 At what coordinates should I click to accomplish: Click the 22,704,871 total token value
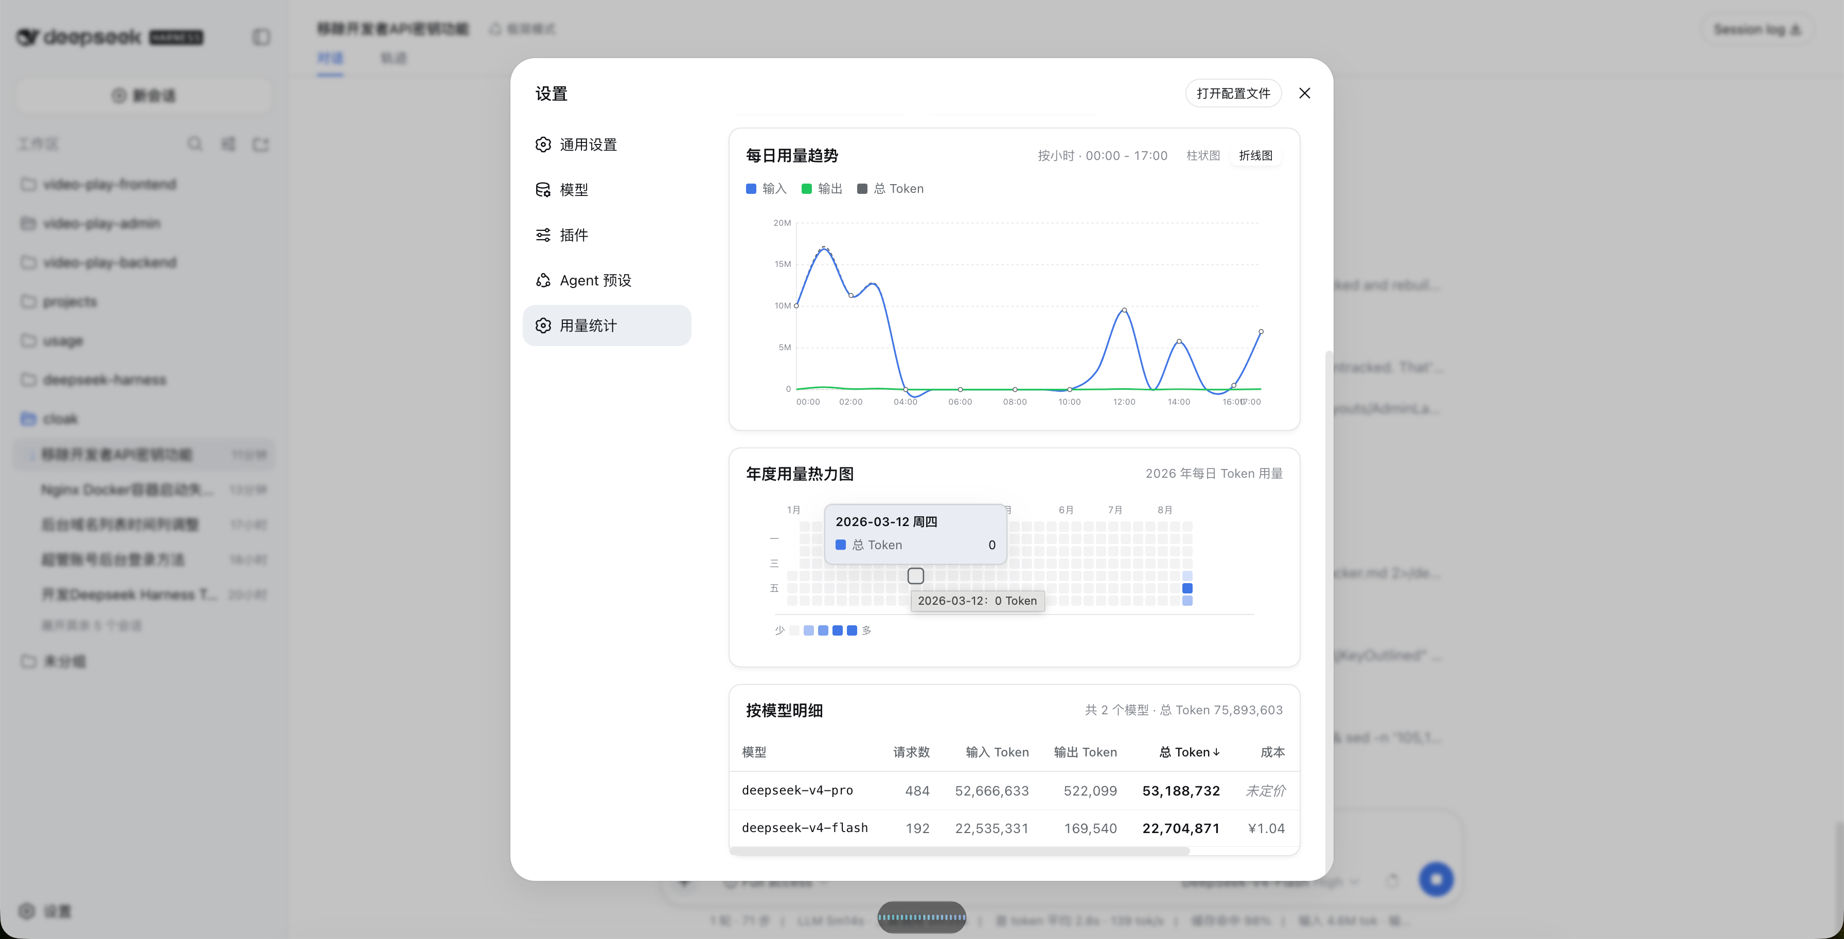[x=1181, y=829]
